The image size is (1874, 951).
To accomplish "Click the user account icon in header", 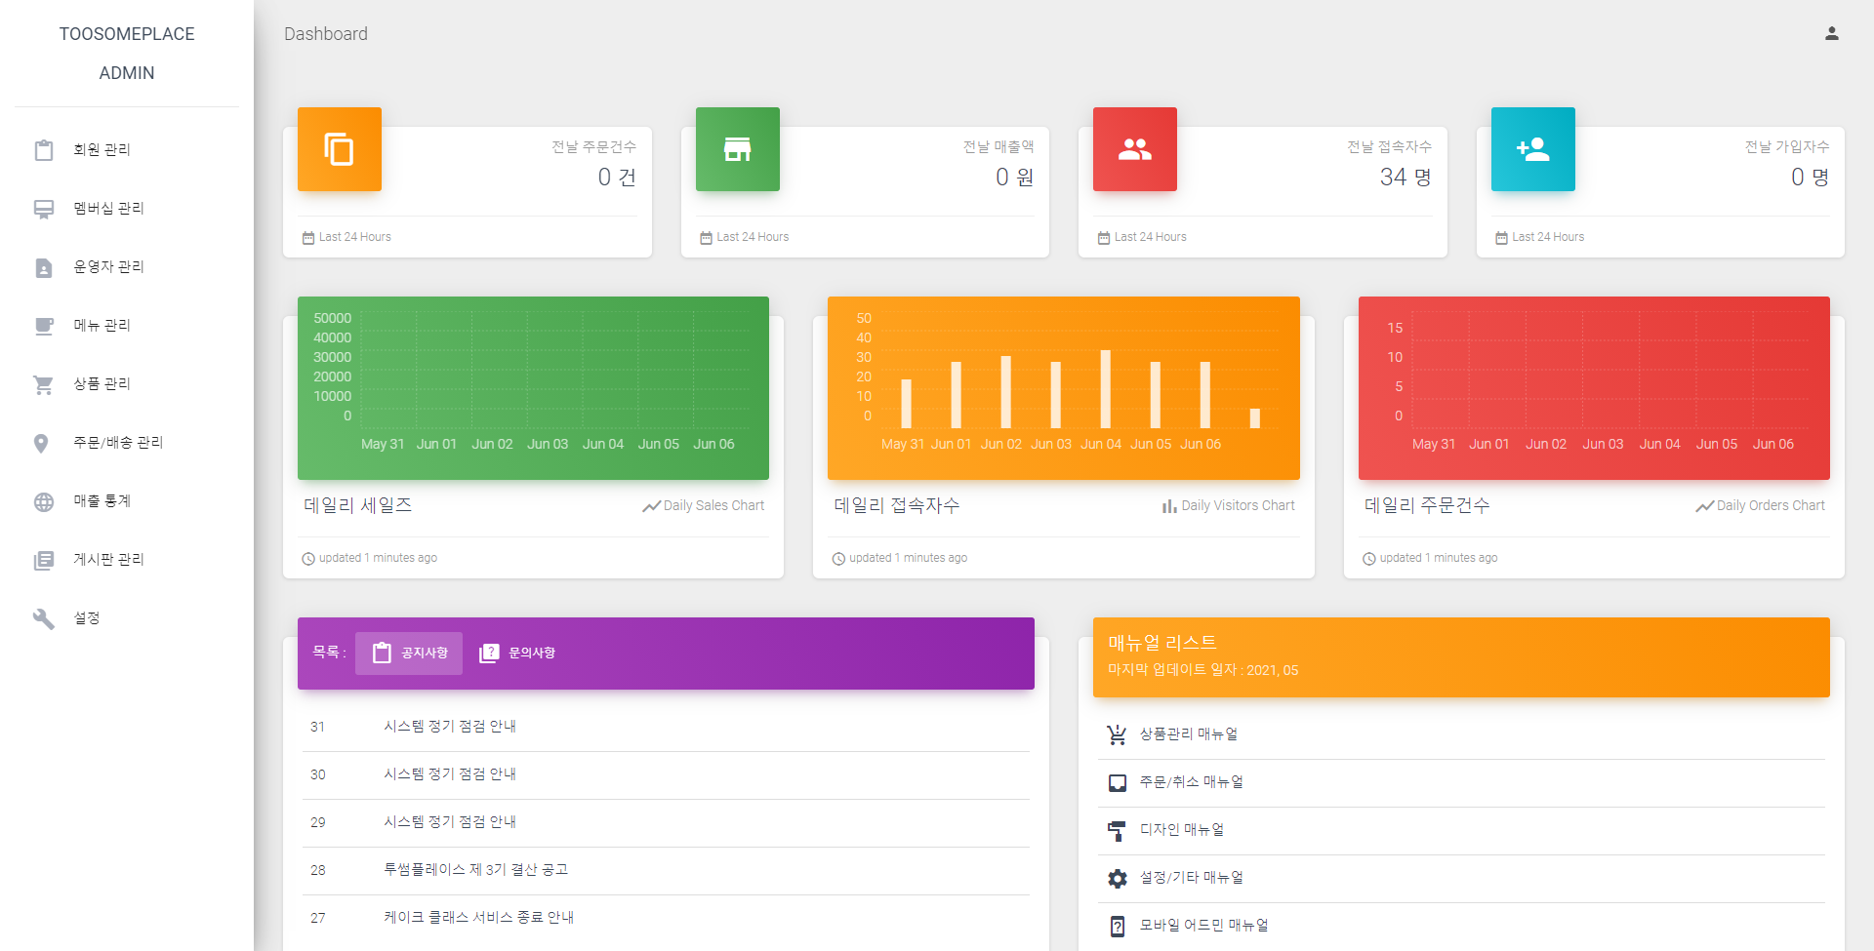I will point(1831,34).
